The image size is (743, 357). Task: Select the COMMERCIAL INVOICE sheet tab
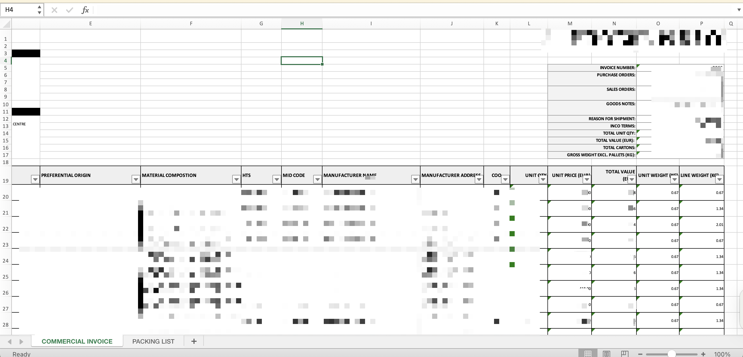[x=77, y=342]
